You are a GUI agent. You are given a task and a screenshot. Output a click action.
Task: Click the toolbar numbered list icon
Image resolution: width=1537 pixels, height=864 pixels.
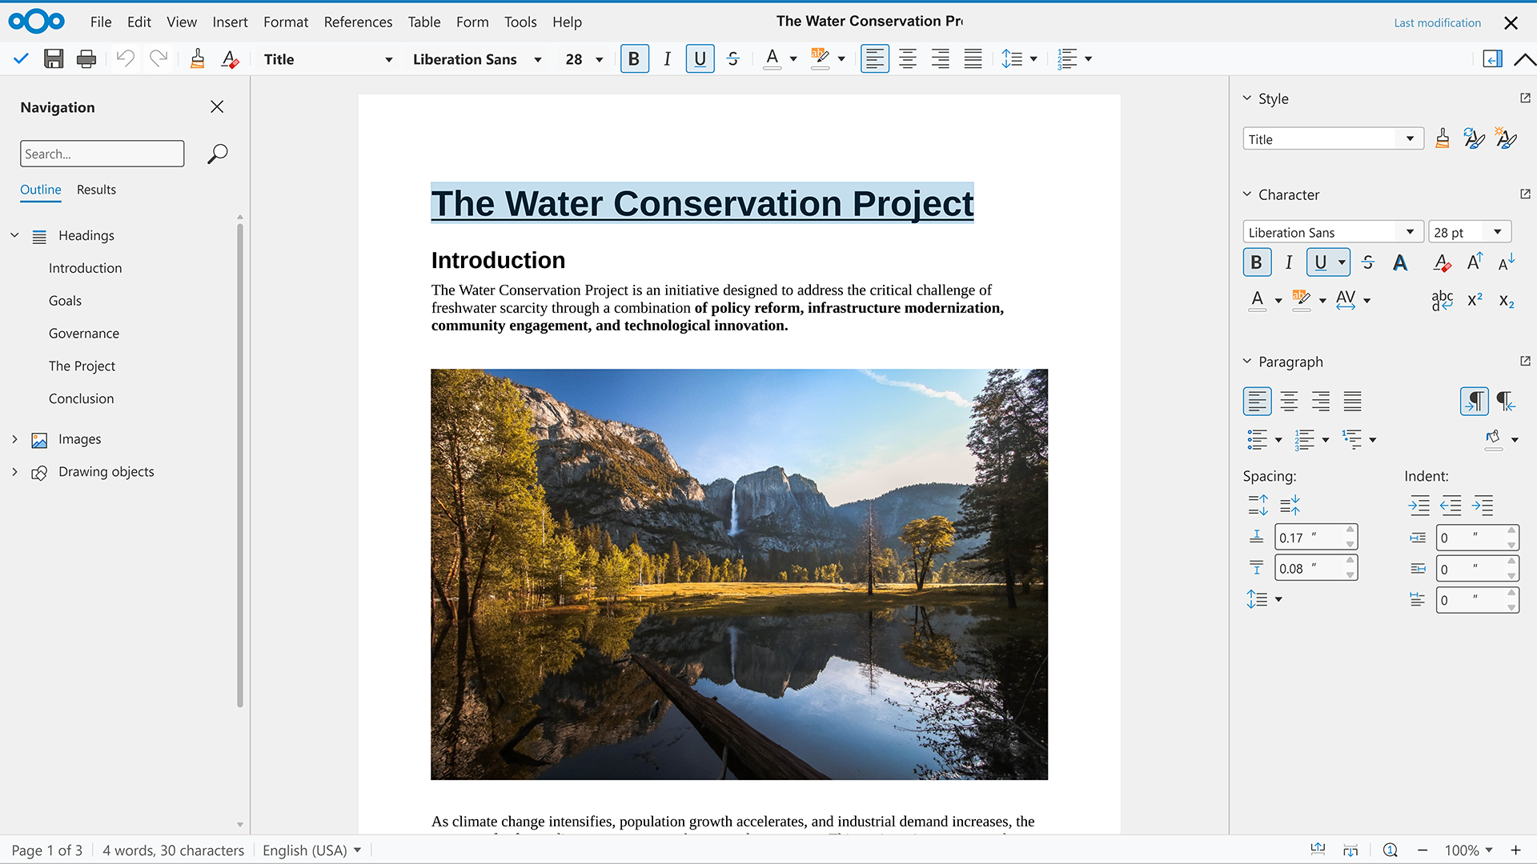pos(1067,58)
